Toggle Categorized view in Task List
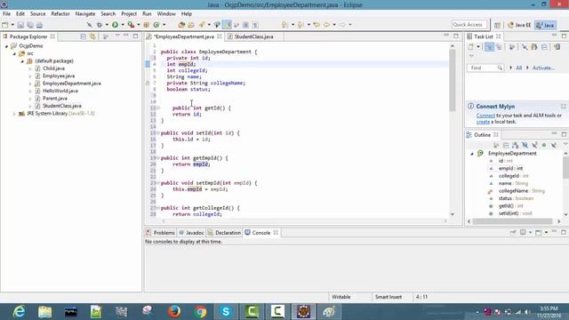The height and width of the screenshot is (320, 569). (x=489, y=47)
